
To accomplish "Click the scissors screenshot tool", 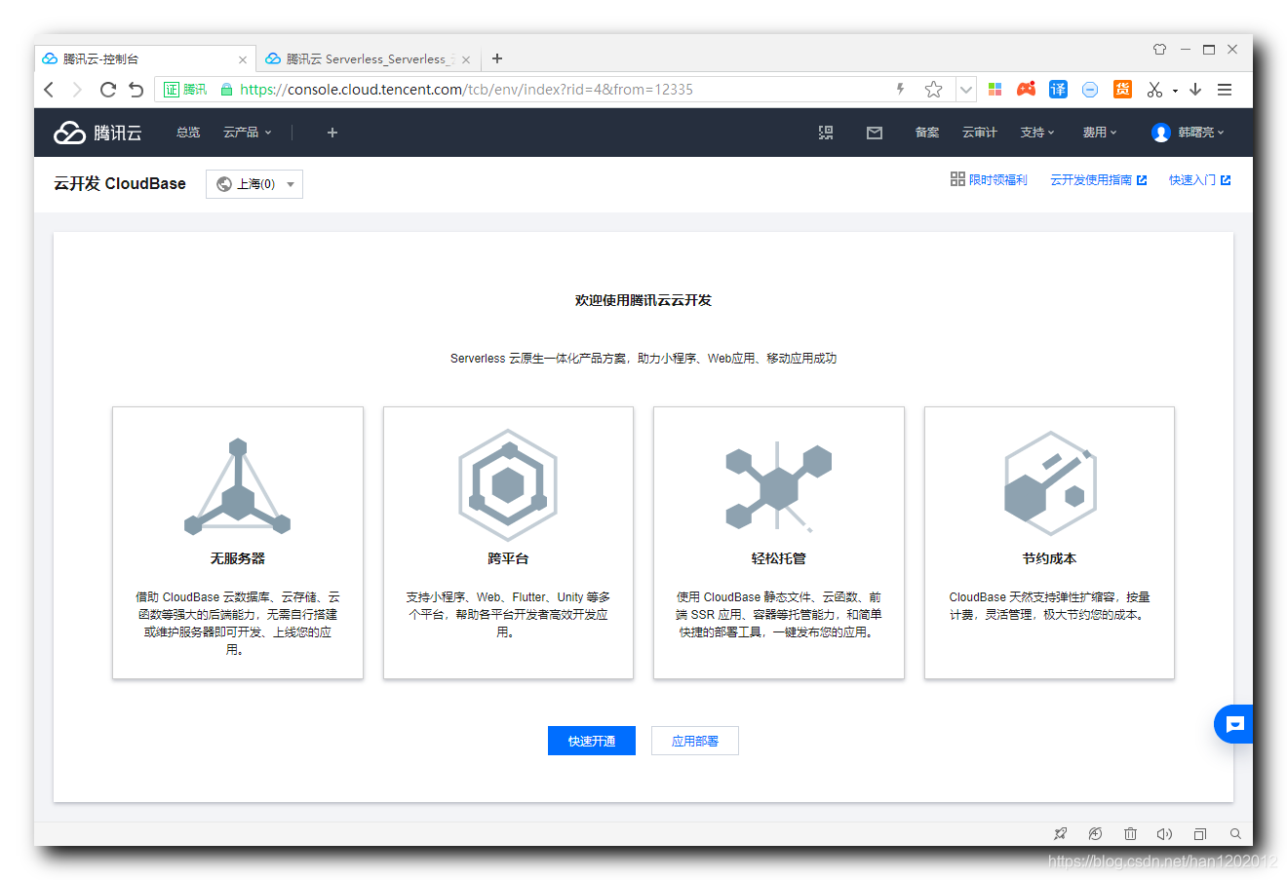I will (x=1154, y=90).
